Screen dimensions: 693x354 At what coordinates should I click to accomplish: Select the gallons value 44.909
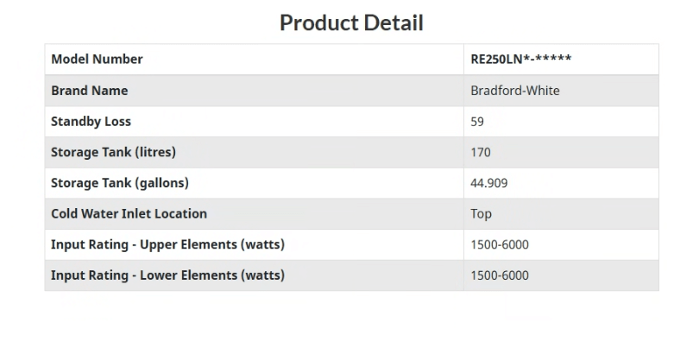tap(488, 183)
